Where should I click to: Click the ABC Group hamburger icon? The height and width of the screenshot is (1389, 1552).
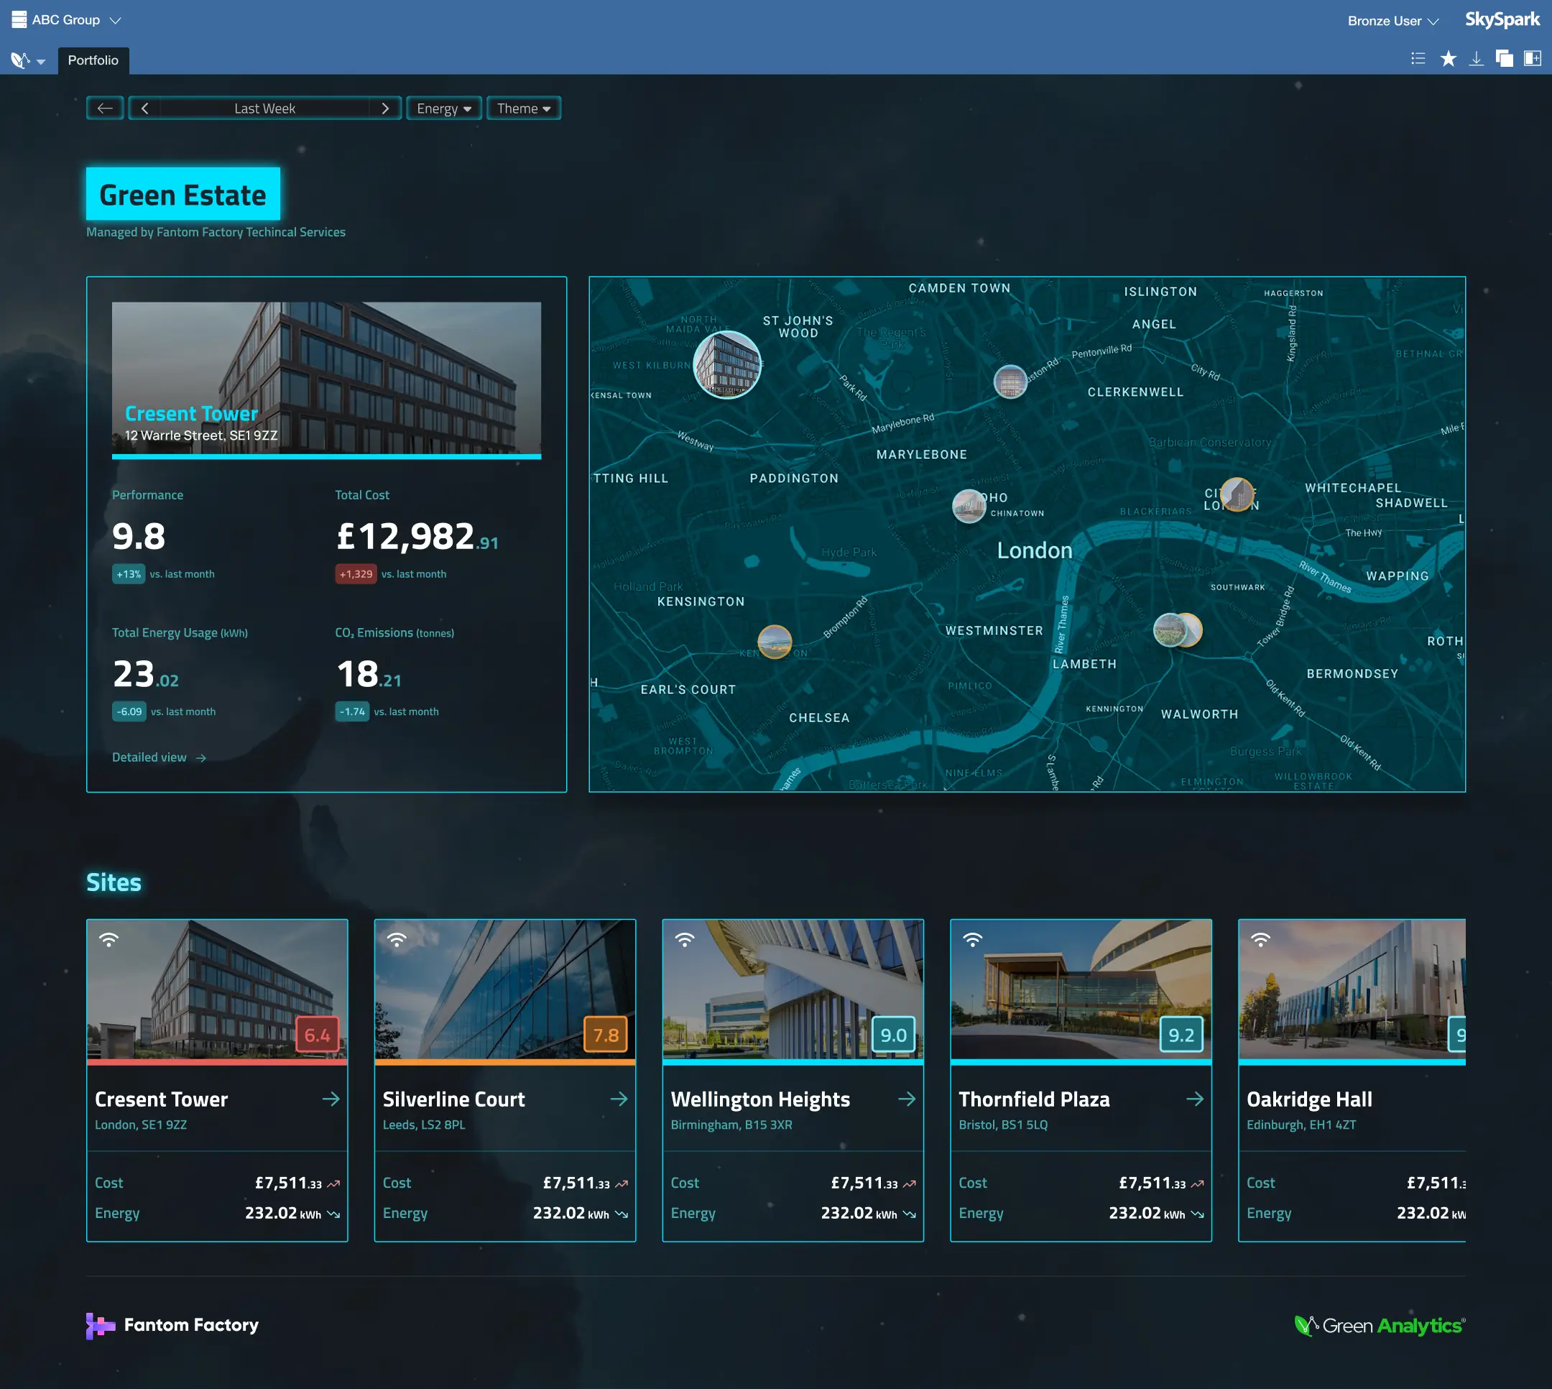pyautogui.click(x=17, y=19)
